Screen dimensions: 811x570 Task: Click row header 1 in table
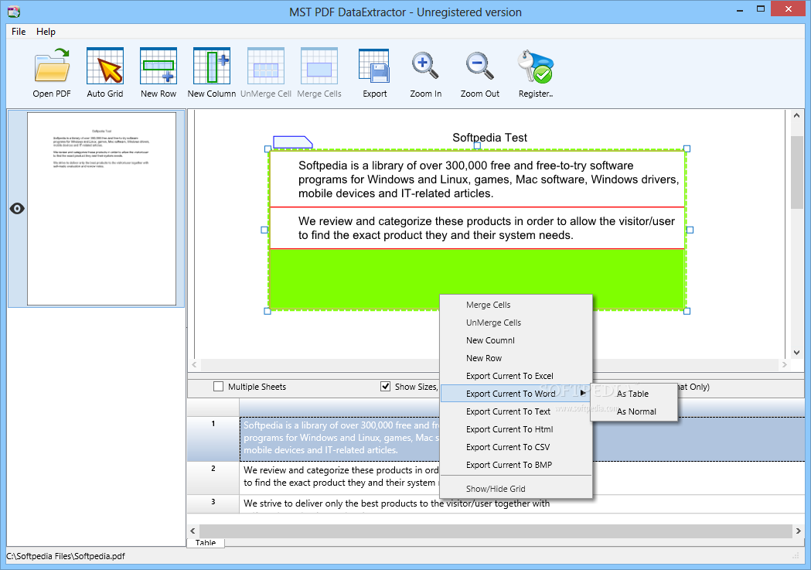pos(213,439)
